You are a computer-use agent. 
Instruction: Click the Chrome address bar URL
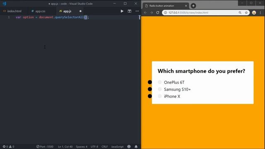click(188, 12)
